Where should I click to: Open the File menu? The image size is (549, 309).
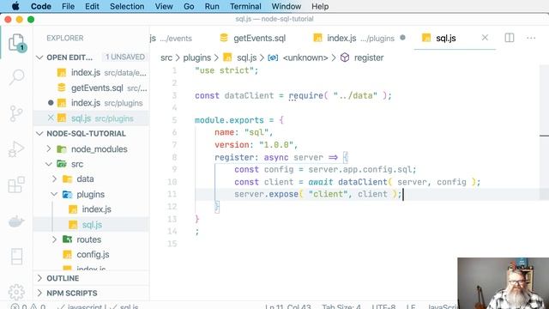coord(68,6)
